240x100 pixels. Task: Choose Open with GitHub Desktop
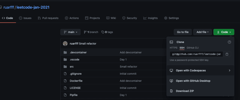pyautogui.click(x=200, y=81)
